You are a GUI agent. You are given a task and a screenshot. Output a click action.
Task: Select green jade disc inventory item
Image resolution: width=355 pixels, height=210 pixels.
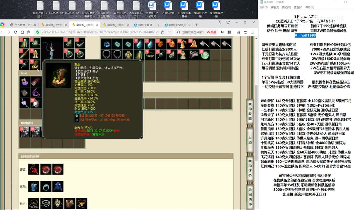[x=204, y=54]
